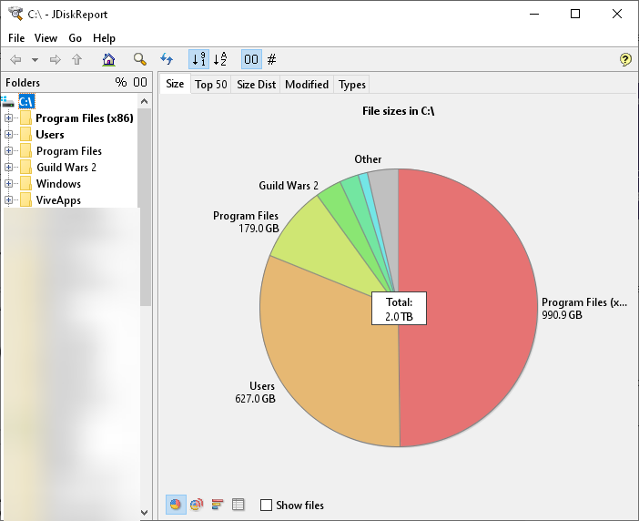
Task: Select Program Files (x86) in folder tree
Action: pyautogui.click(x=85, y=118)
